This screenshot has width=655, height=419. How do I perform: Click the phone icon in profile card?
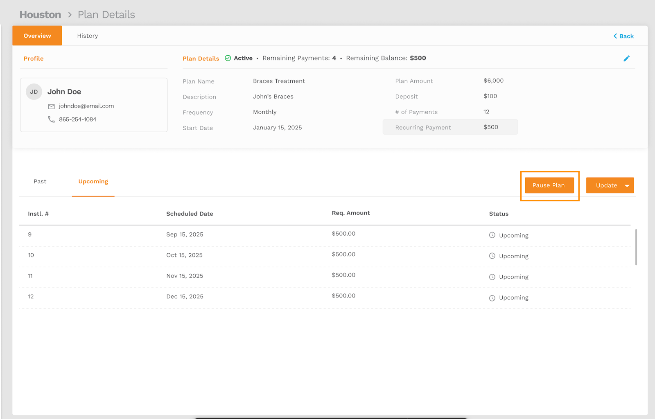coord(51,119)
